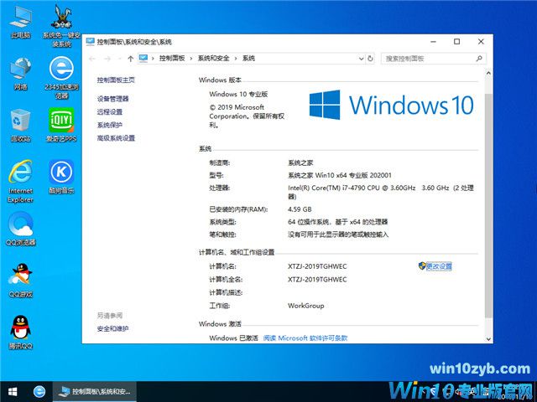The height and width of the screenshot is (402, 537).
Task: Select the Control Panel taskbar window button
Action: tap(95, 391)
